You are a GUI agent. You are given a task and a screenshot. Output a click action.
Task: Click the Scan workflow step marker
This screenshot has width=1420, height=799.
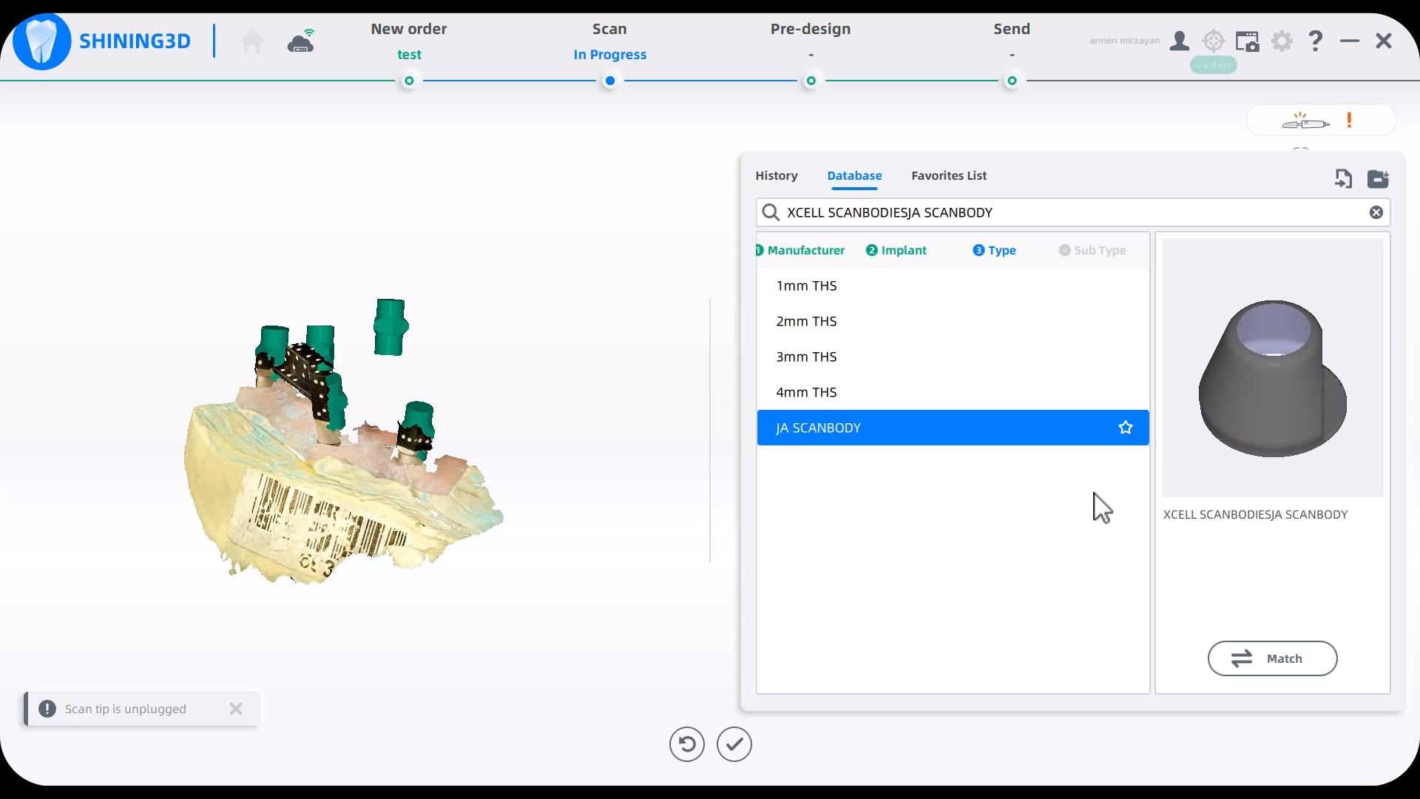(x=610, y=81)
